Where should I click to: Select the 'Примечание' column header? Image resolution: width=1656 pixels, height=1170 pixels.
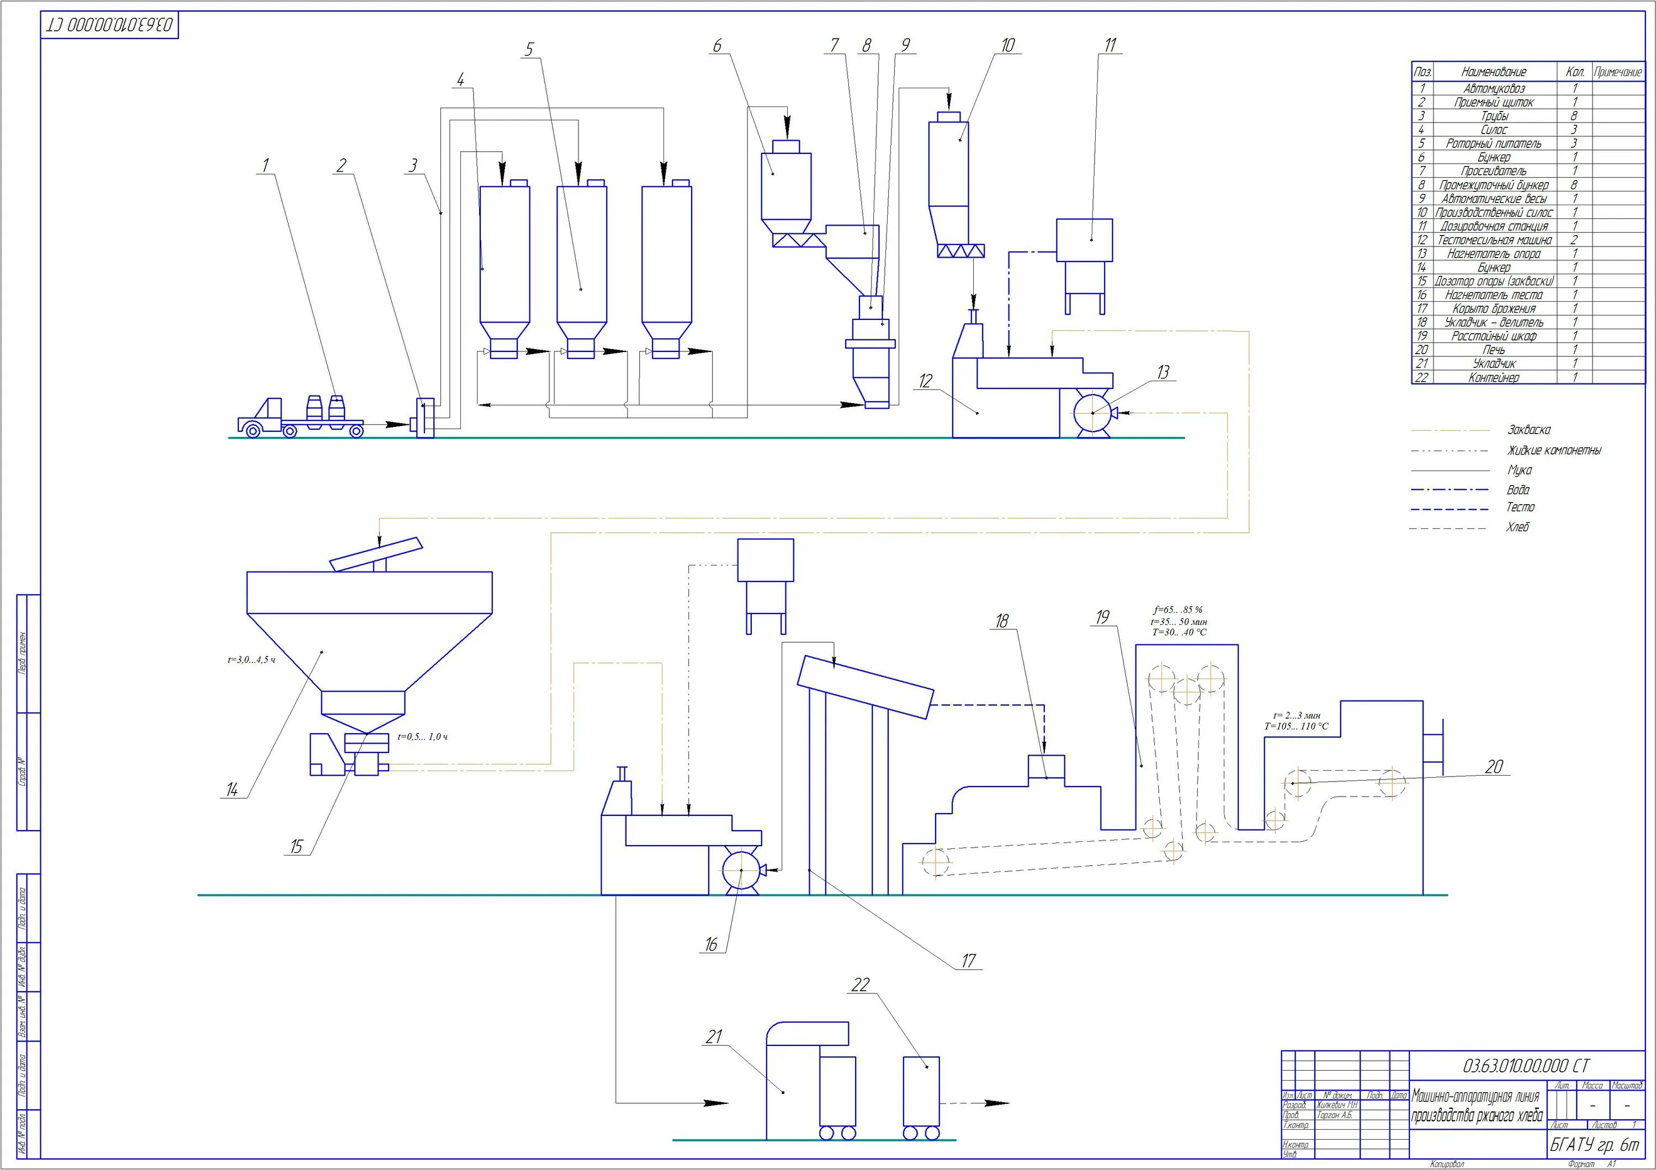click(x=1618, y=71)
